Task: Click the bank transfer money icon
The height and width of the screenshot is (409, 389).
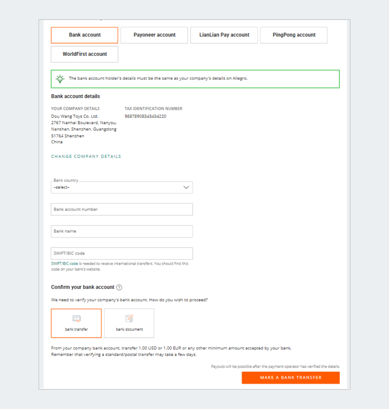Action: point(76,319)
